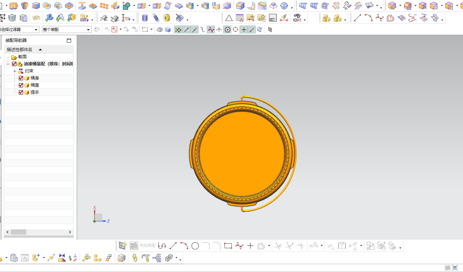Select the Extrude tool icon
Viewport: 463px width, 272px height.
(14, 5)
